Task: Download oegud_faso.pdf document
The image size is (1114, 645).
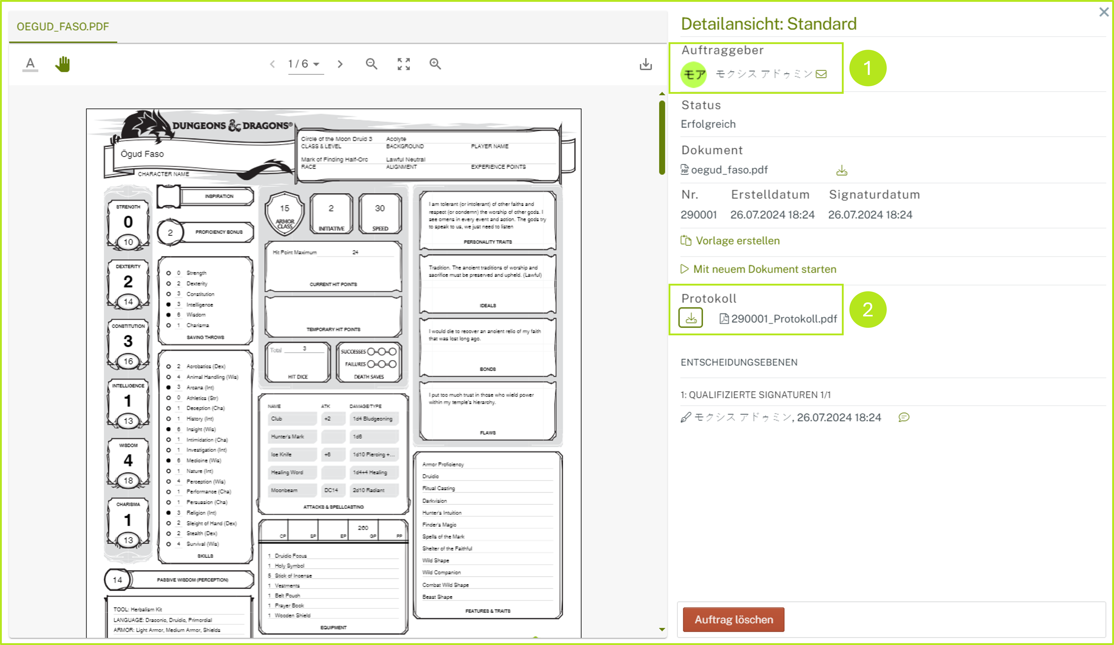Action: (x=841, y=171)
